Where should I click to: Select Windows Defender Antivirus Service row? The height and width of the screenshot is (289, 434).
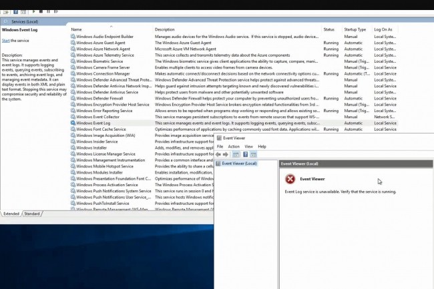[x=234, y=92]
